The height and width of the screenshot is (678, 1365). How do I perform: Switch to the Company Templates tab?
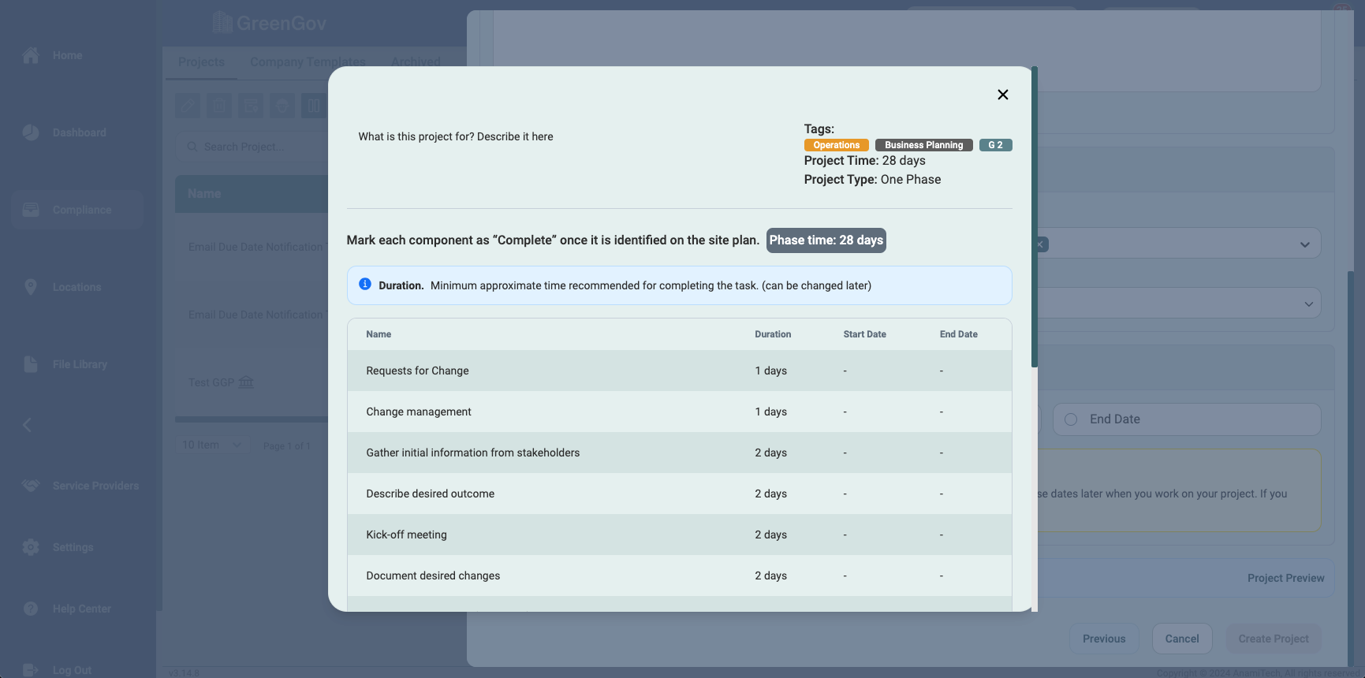(x=308, y=62)
